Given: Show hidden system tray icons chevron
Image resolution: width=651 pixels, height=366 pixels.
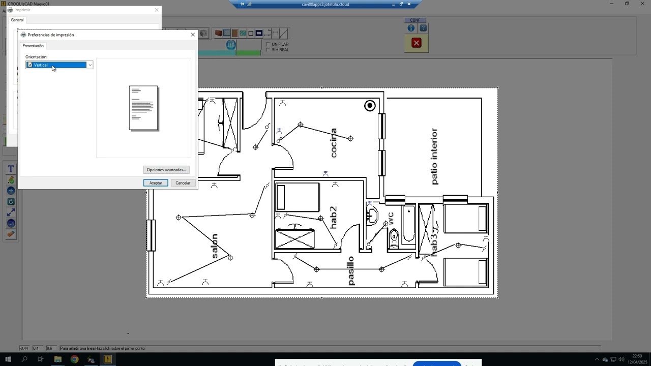Looking at the screenshot, I should point(597,359).
